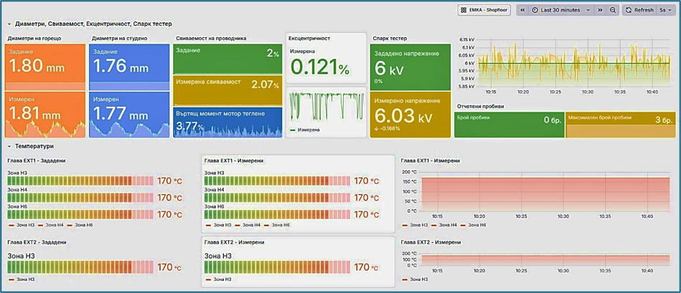Refresh the dashboard

pyautogui.click(x=640, y=10)
